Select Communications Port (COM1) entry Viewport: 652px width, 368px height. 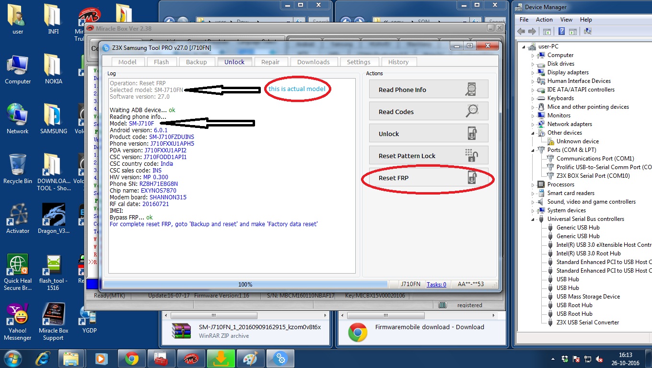pos(595,159)
